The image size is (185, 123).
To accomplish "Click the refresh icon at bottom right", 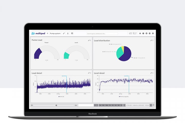I will point(153,105).
